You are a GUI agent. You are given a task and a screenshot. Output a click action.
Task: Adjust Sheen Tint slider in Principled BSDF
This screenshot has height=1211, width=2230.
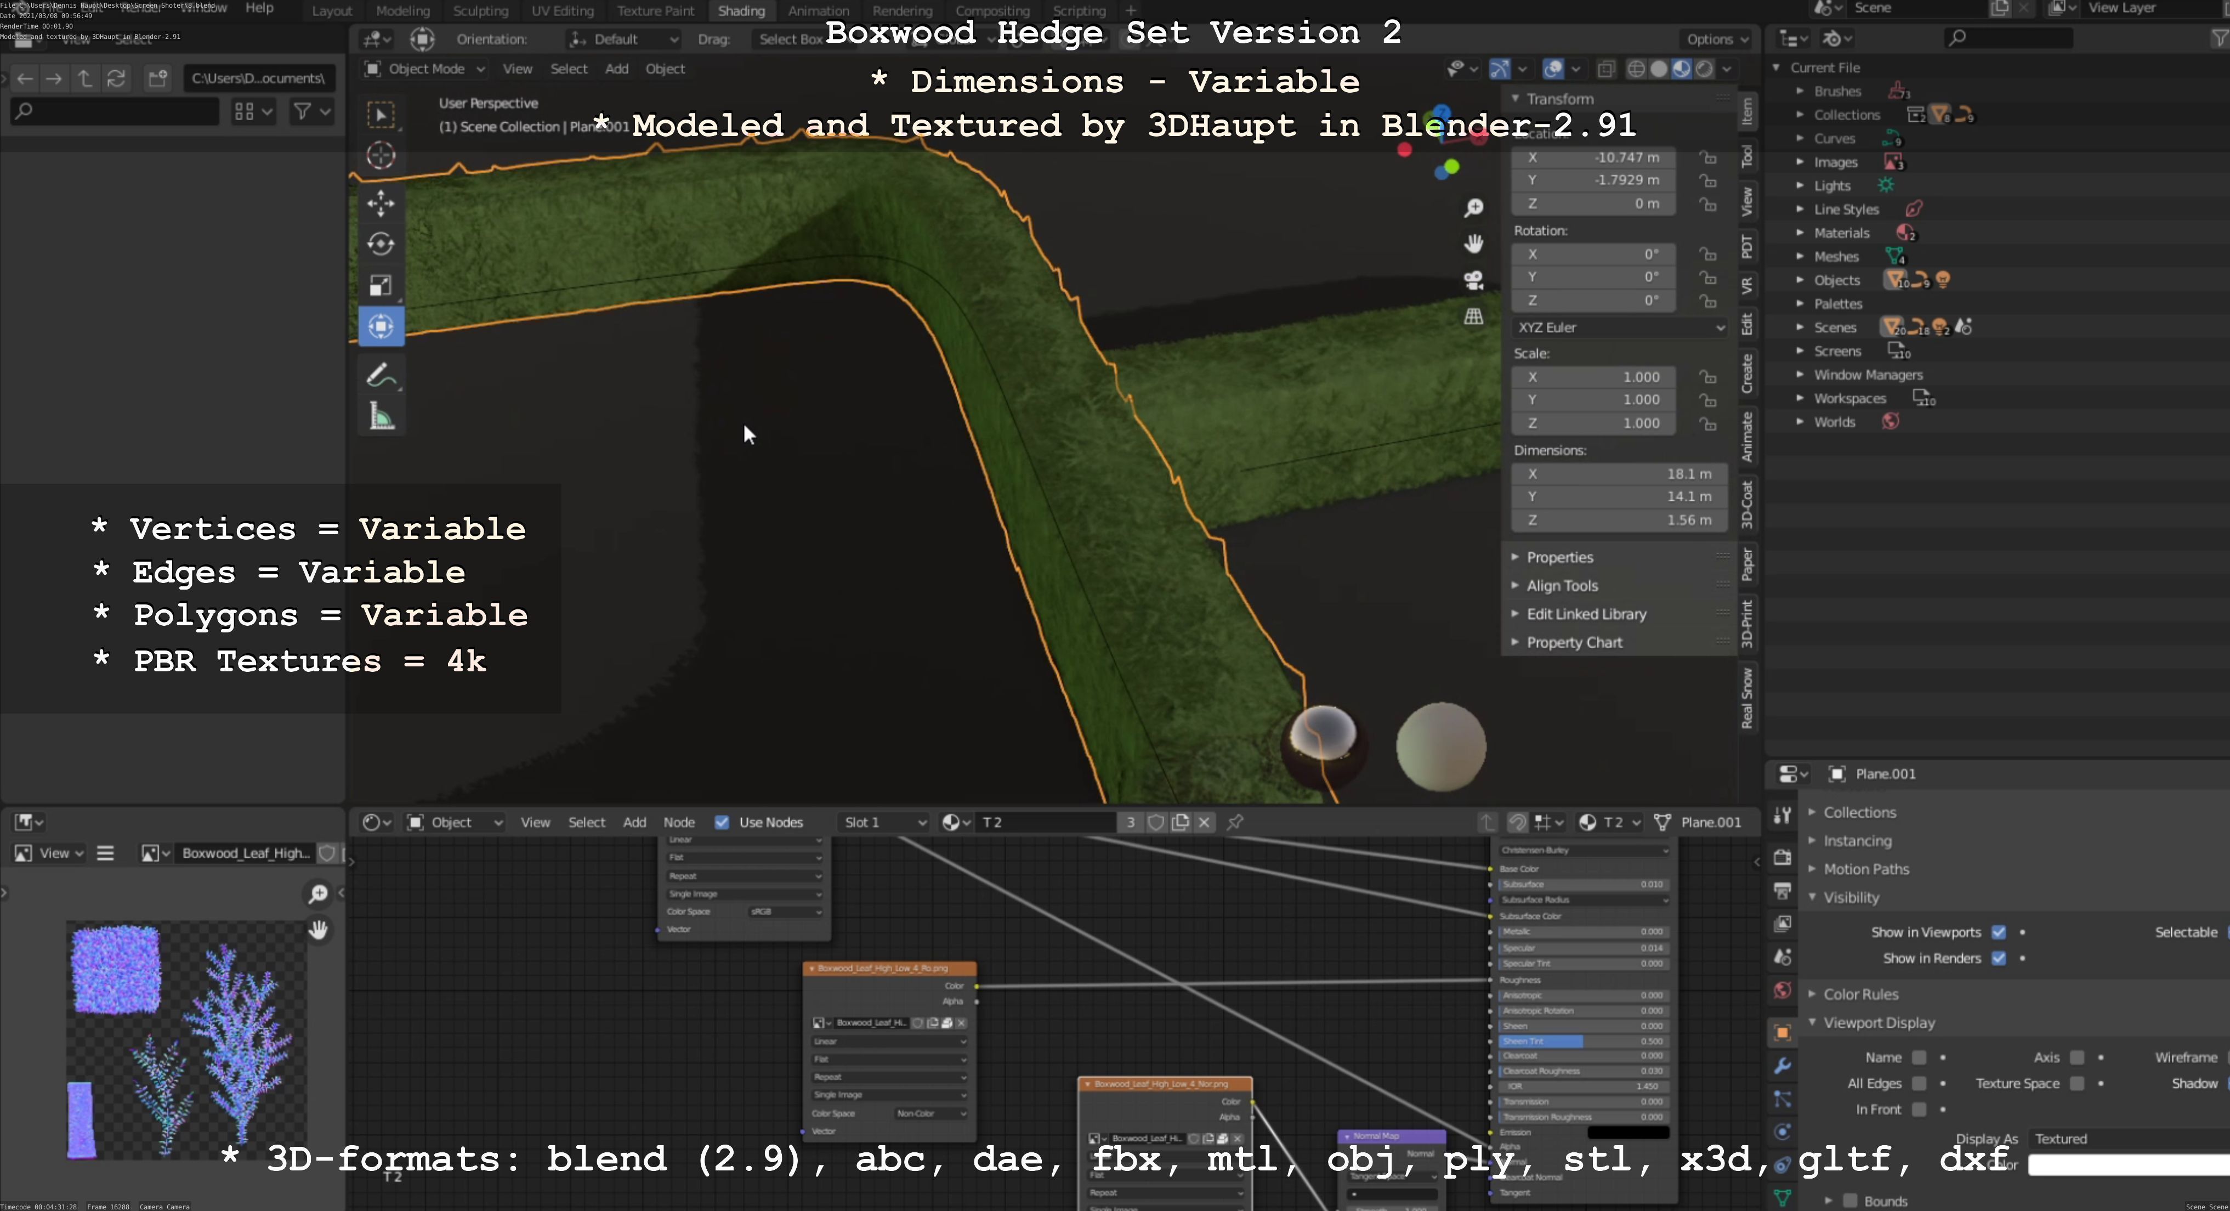[1582, 1042]
